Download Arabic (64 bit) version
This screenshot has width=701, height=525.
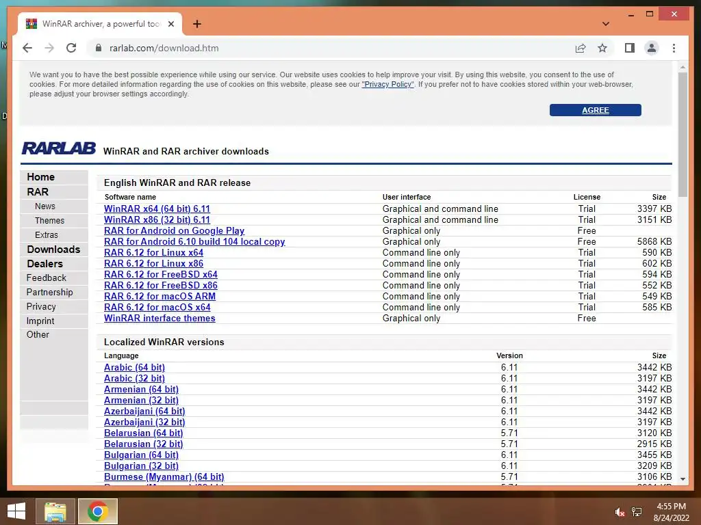pyautogui.click(x=135, y=367)
